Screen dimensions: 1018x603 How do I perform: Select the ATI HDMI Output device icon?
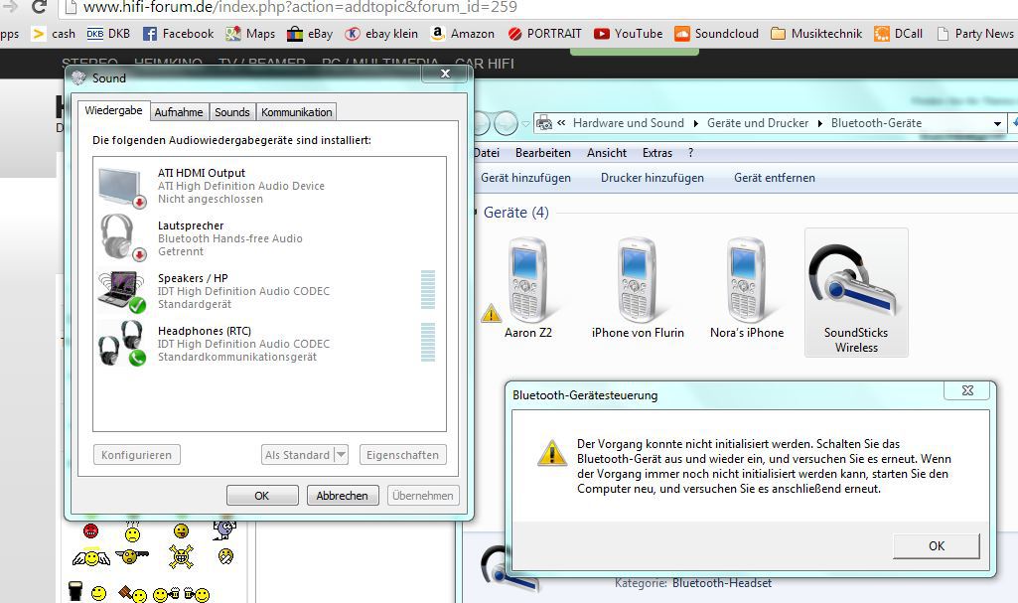click(121, 186)
